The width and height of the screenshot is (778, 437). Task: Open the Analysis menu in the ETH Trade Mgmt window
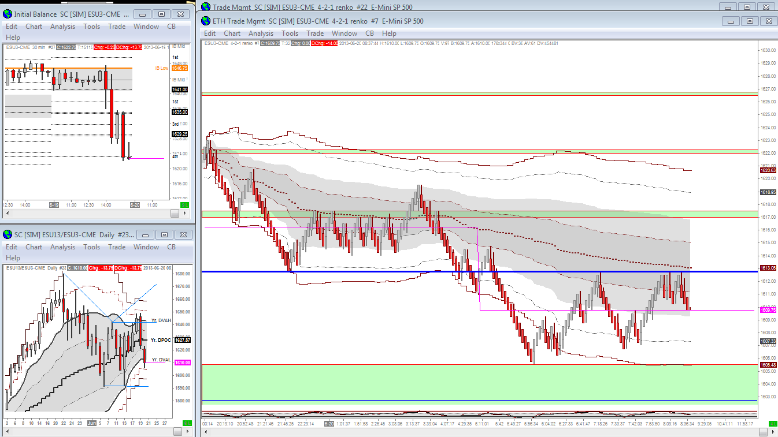261,33
